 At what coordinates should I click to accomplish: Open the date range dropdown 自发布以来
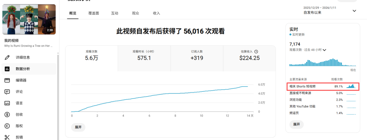click(330, 11)
